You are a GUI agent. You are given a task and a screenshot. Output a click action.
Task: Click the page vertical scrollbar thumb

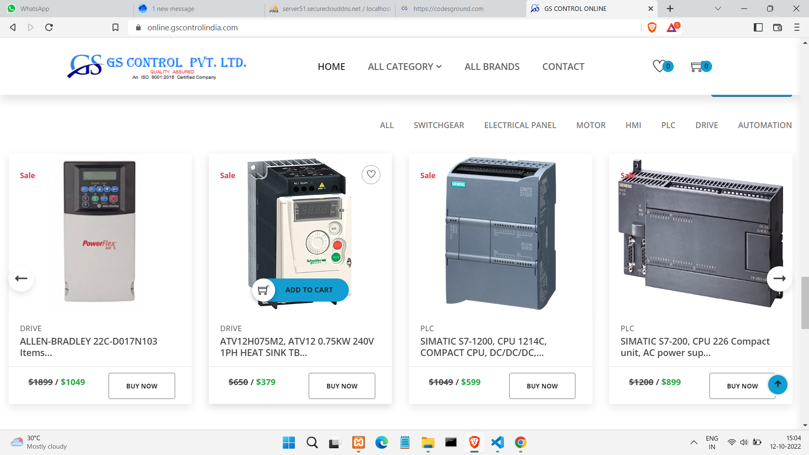[805, 302]
